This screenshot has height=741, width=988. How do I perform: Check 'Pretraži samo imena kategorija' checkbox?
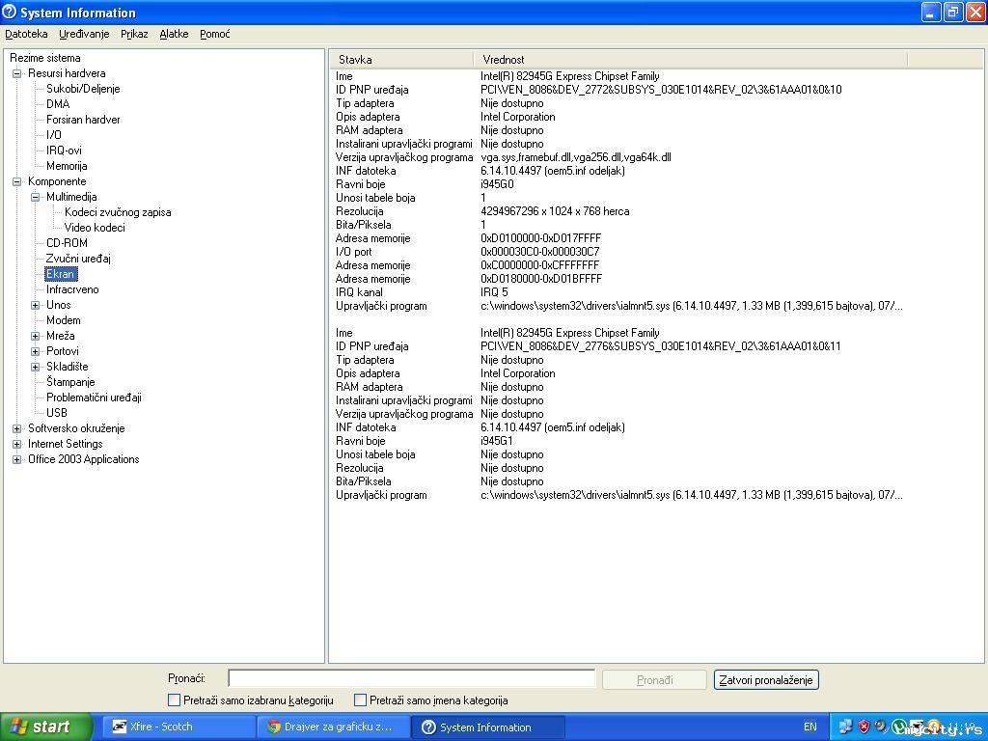[361, 700]
